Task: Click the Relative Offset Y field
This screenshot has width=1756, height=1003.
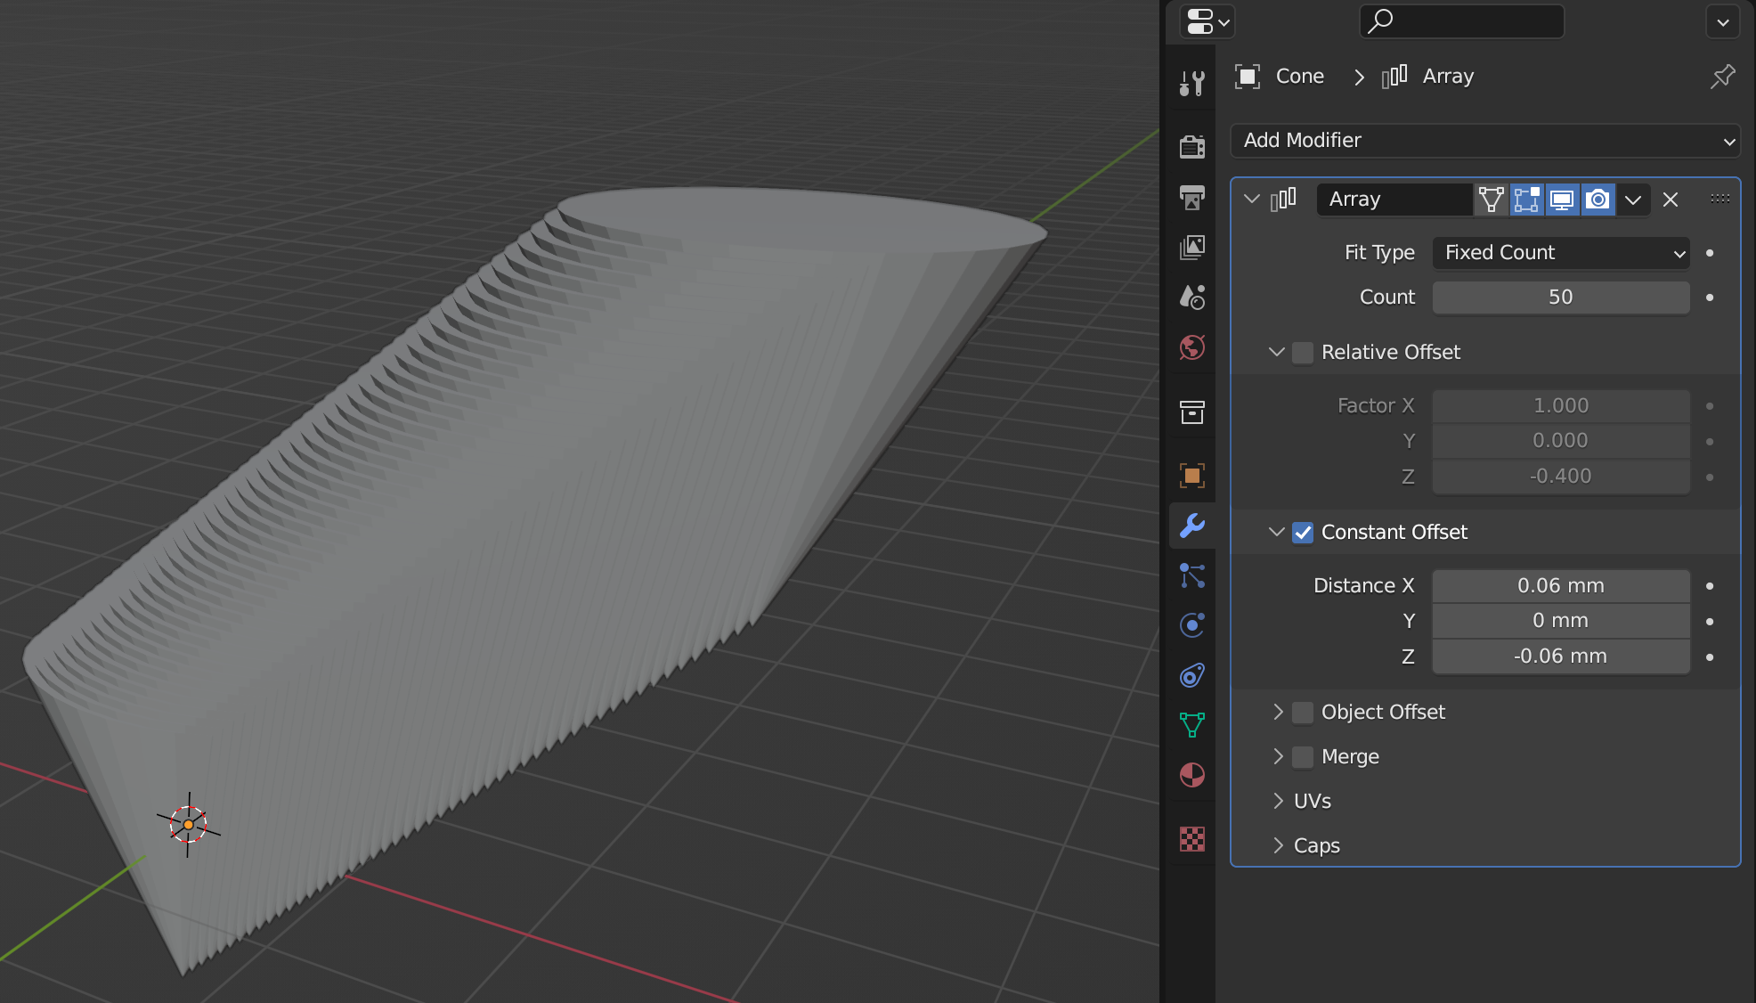Action: (1560, 441)
